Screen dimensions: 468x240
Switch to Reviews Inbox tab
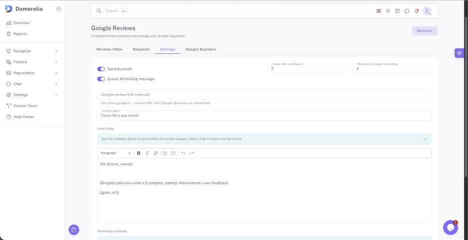tap(109, 49)
